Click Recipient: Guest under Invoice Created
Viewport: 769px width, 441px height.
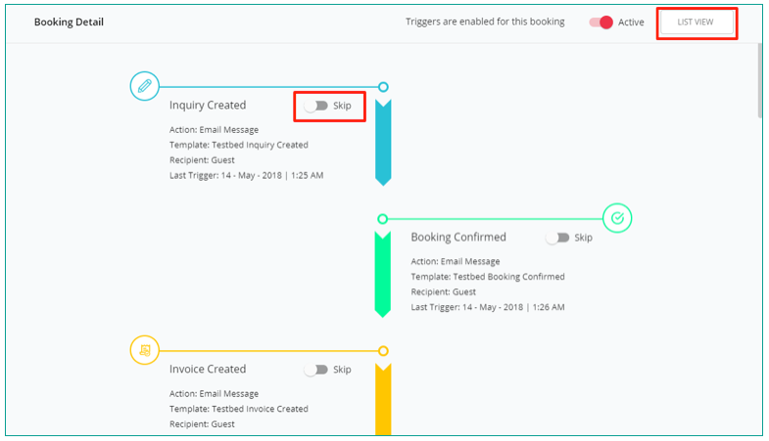tap(202, 423)
